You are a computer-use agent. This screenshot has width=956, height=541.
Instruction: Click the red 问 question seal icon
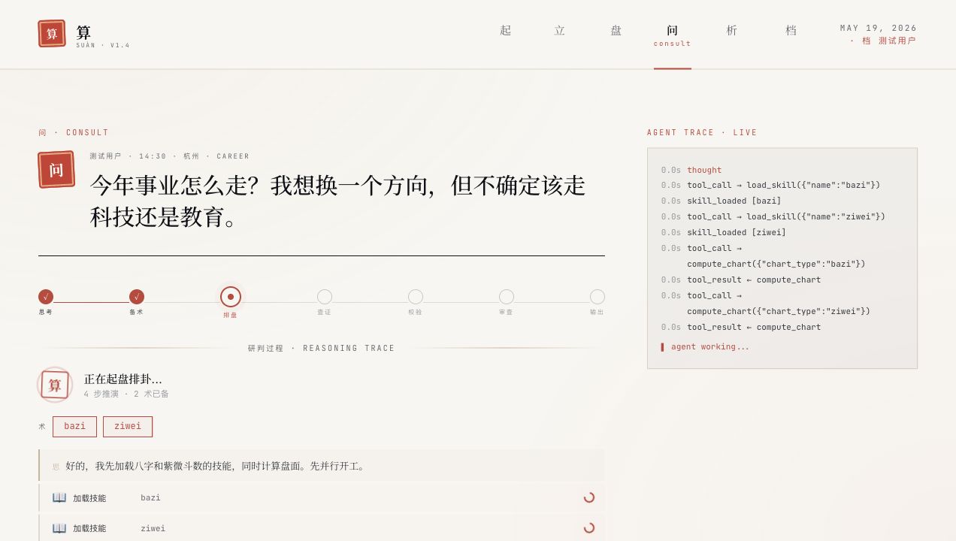click(x=56, y=170)
